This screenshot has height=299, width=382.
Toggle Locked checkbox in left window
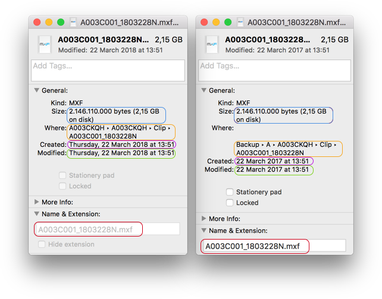coord(62,186)
